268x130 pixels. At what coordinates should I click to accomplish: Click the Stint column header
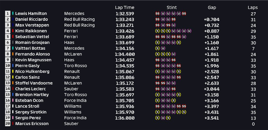[172, 8]
